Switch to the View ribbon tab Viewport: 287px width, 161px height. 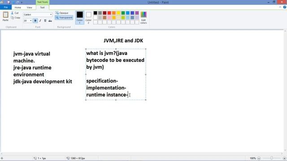[x=29, y=8]
